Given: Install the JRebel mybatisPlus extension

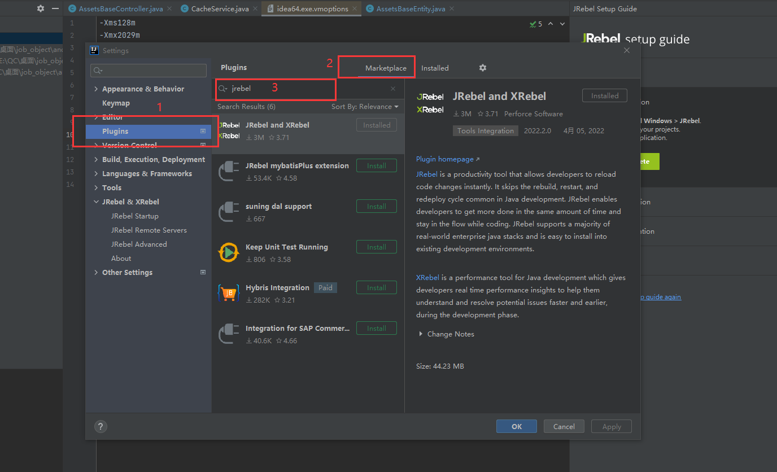Looking at the screenshot, I should point(376,165).
